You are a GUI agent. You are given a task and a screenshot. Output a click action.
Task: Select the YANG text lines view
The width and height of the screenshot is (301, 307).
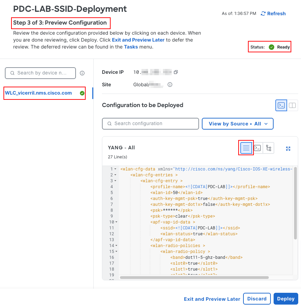(246, 148)
